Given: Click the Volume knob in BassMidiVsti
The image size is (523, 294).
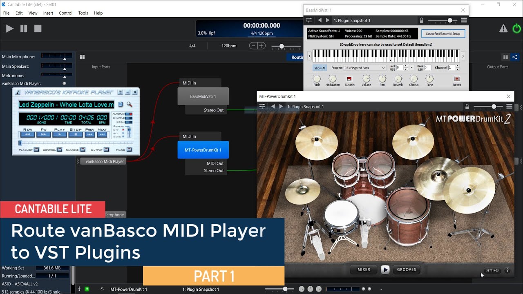Looking at the screenshot, I should pyautogui.click(x=367, y=78).
